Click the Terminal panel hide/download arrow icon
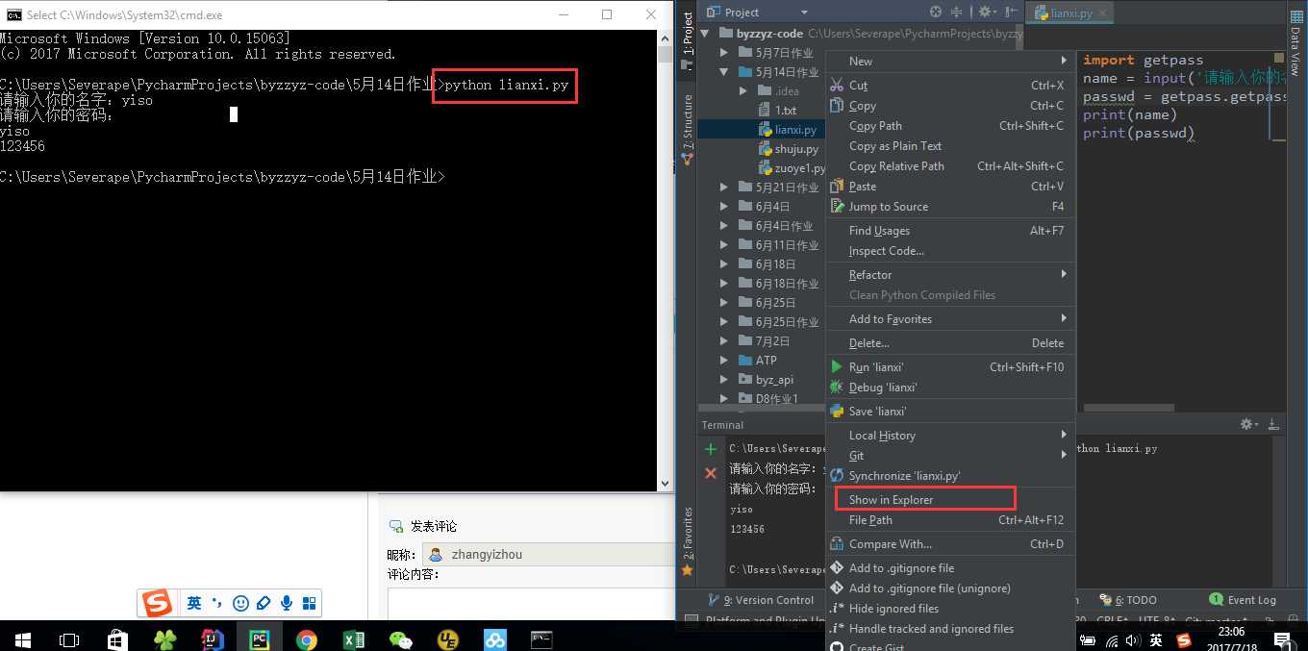The width and height of the screenshot is (1308, 651). pos(1273,424)
